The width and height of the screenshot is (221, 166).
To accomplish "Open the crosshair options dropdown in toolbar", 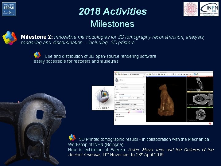I will (x=192, y=74).
